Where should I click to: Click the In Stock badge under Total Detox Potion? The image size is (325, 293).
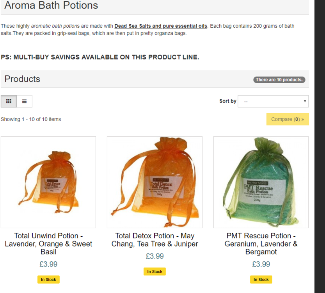pyautogui.click(x=155, y=271)
